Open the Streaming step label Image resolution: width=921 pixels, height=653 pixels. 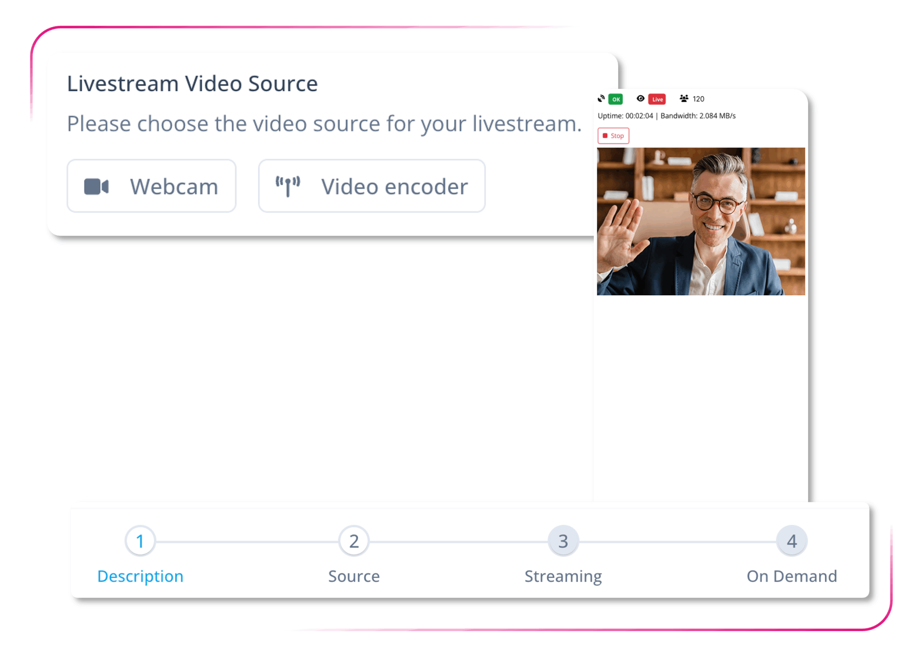563,577
